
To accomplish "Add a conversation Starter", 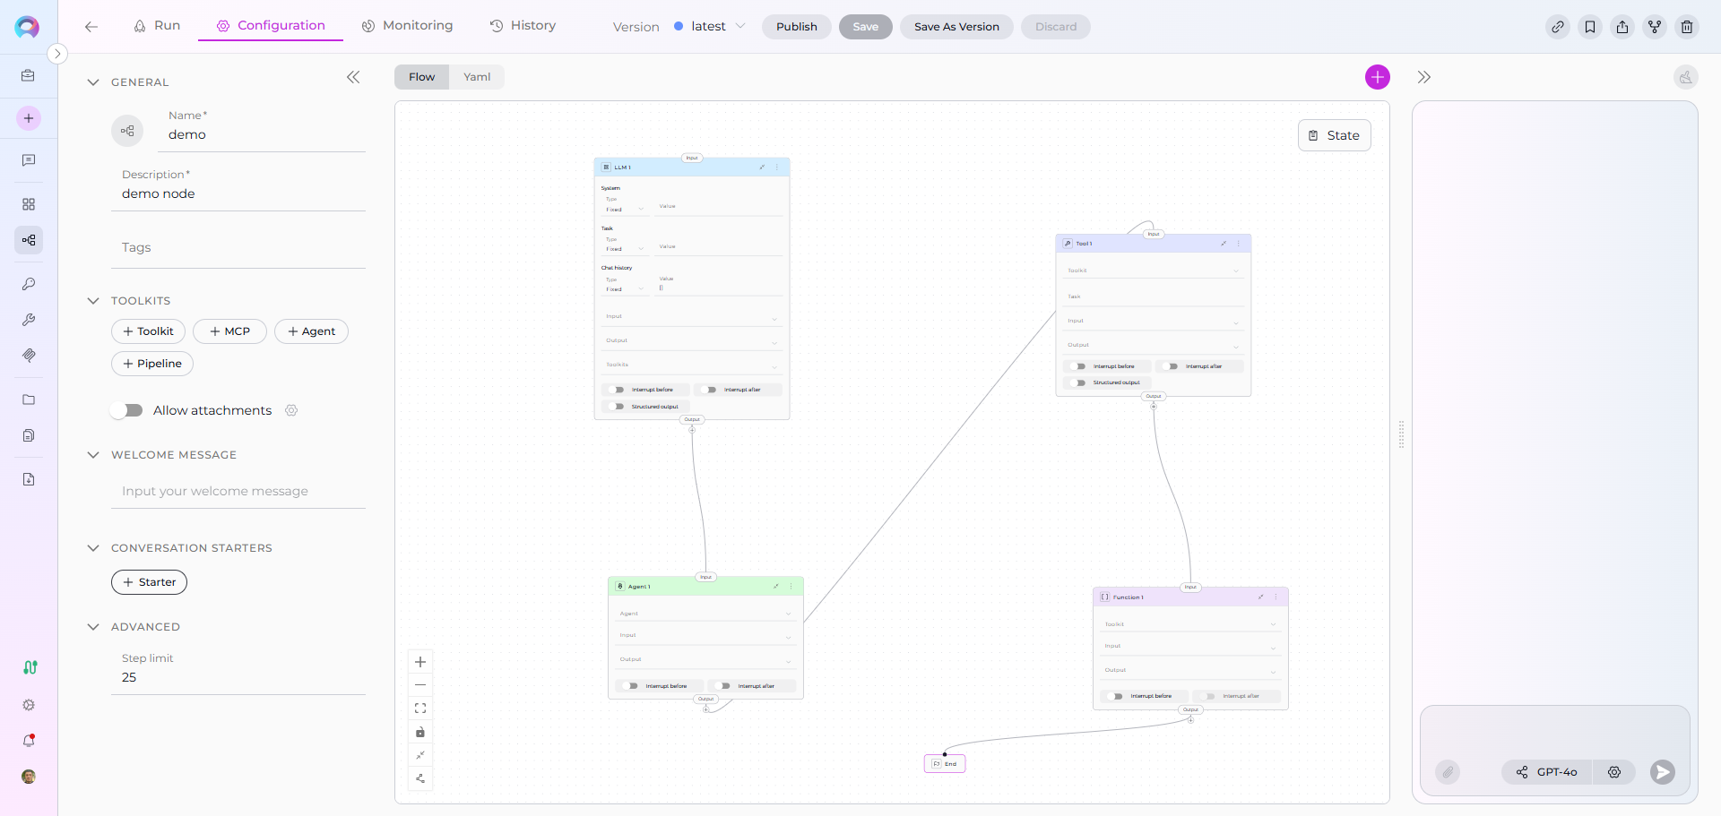I will click(149, 582).
